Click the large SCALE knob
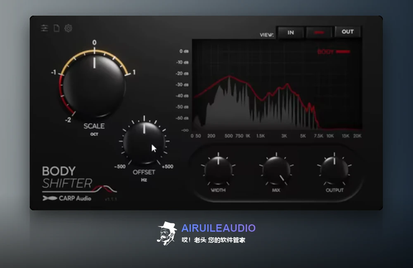 pos(94,85)
